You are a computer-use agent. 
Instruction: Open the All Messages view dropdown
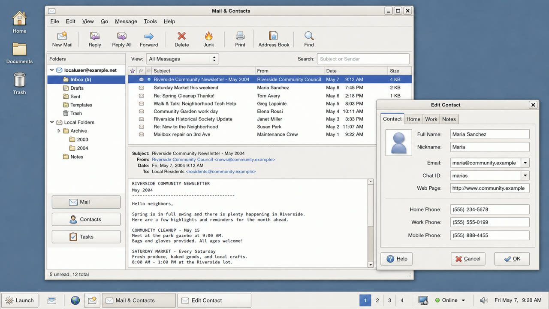click(183, 59)
